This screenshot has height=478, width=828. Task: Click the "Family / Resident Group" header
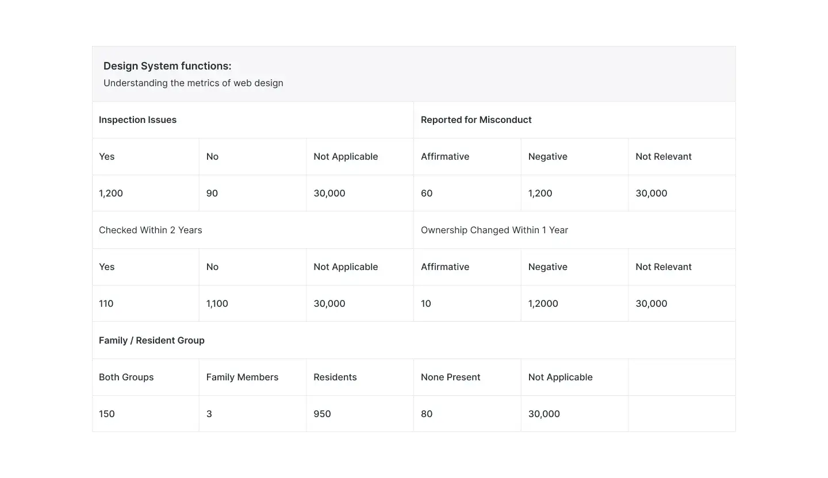[x=152, y=340]
